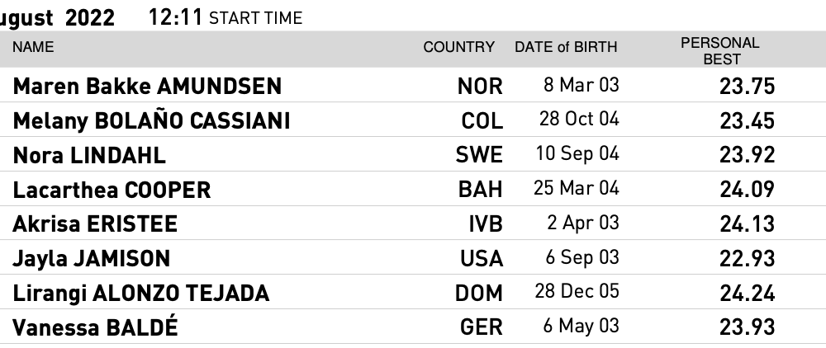Image resolution: width=826 pixels, height=348 pixels.
Task: Click the DATE of BIRTH column header
Action: (x=566, y=48)
